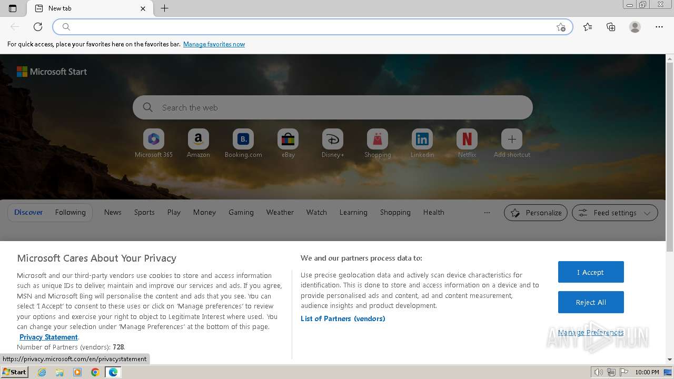Screen dimensions: 674x379
Task: Open the Favorites list icon
Action: [x=588, y=27]
